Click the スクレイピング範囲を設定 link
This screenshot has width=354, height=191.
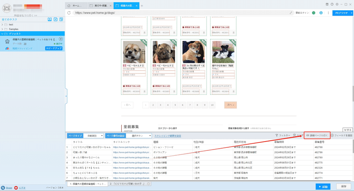coord(168,136)
